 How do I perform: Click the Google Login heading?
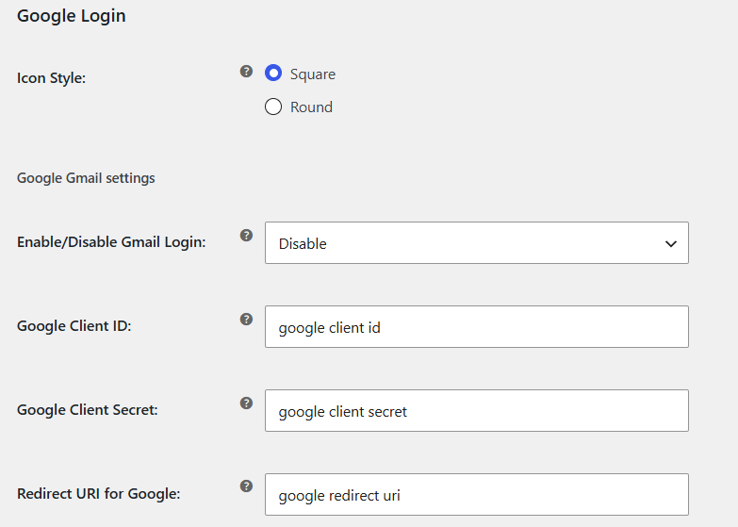point(72,16)
